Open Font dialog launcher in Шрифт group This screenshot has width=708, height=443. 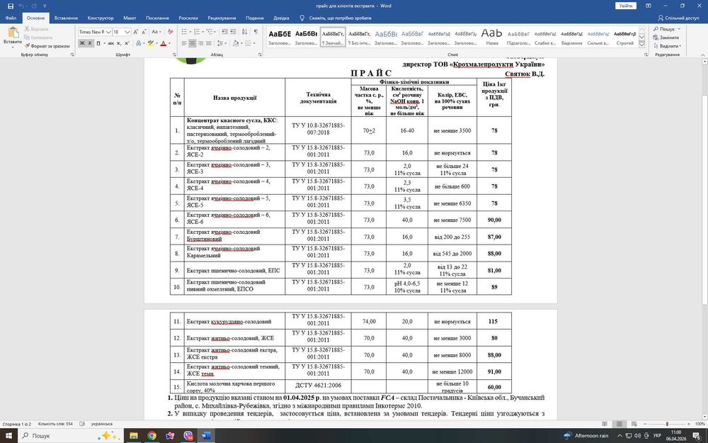[174, 55]
